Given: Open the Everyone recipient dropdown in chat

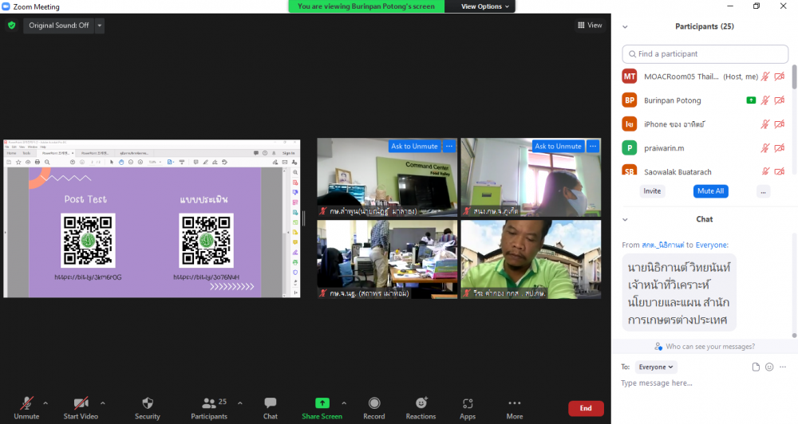Looking at the screenshot, I should point(657,367).
